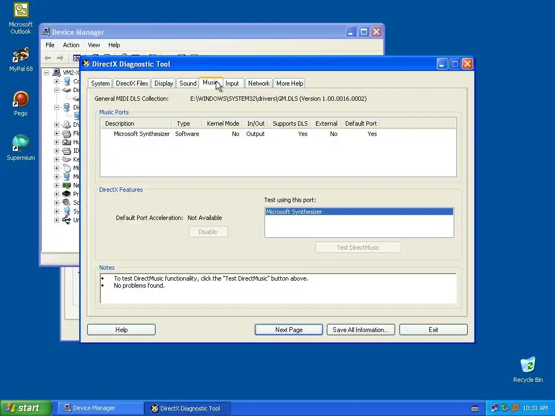Expand the 'Un' USB controllers node
Screen dimensions: 555x416
(56, 220)
